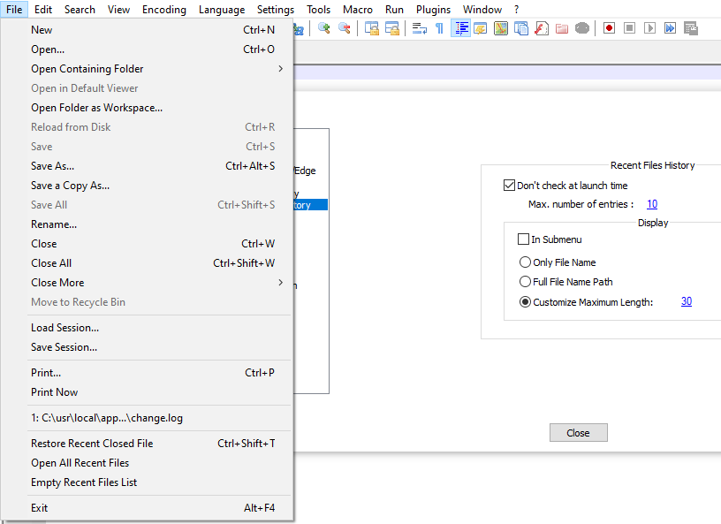The height and width of the screenshot is (524, 721).
Task: Open the Define Your Language icon
Action: pos(481,28)
